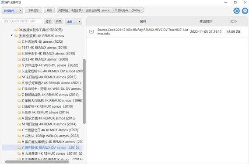
Task: Sort by 名称 column header
Action: tap(143, 21)
